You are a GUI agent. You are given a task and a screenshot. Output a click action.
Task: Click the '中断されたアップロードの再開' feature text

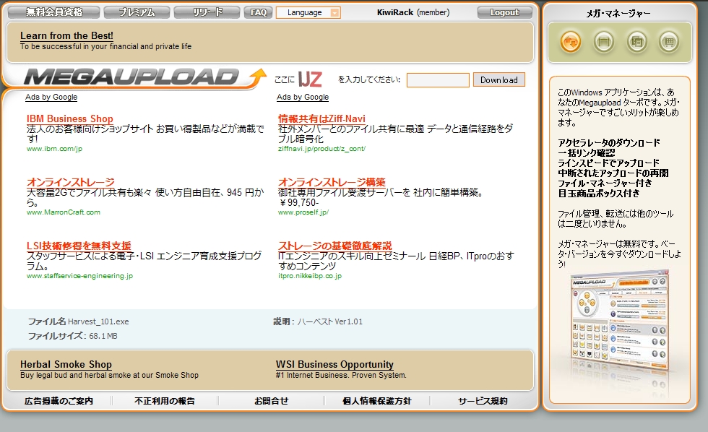613,173
